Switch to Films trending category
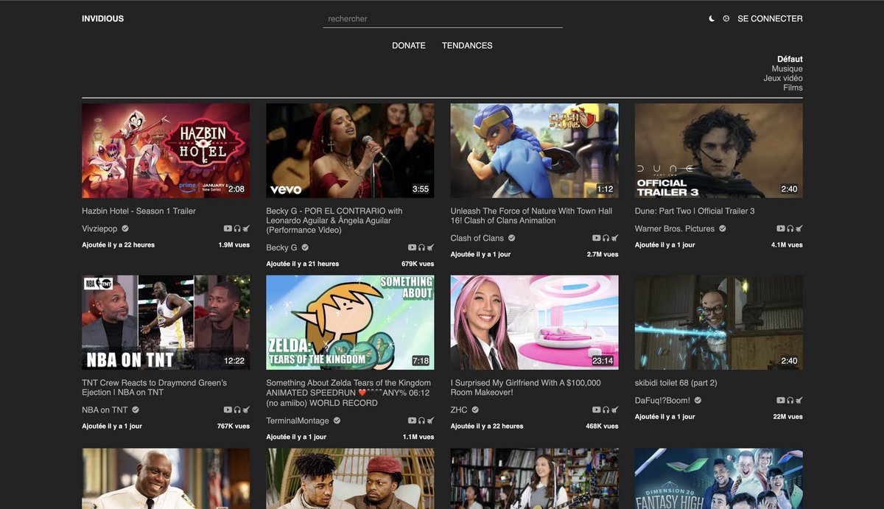Viewport: 884px width, 509px height. (793, 88)
